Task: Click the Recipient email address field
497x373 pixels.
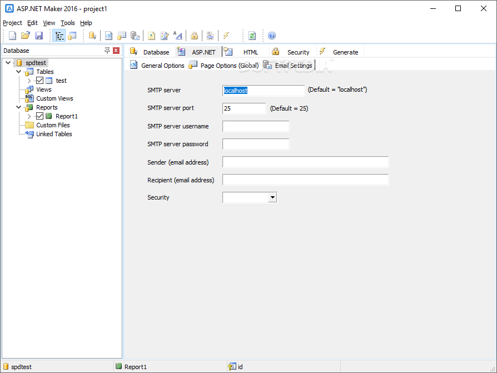Action: click(305, 180)
